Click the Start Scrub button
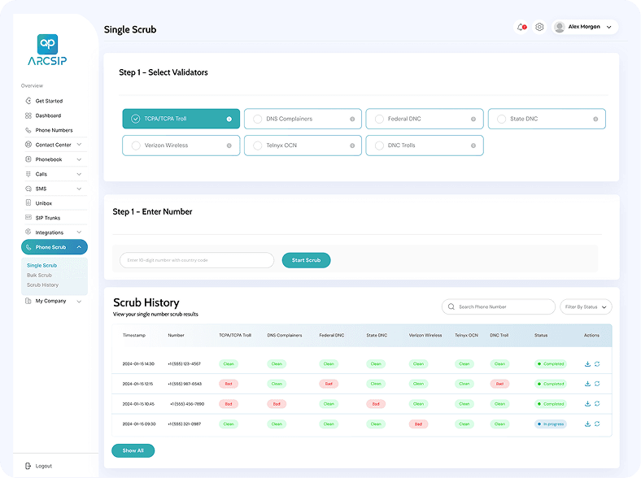Screen dimensions: 641x478 pos(306,260)
